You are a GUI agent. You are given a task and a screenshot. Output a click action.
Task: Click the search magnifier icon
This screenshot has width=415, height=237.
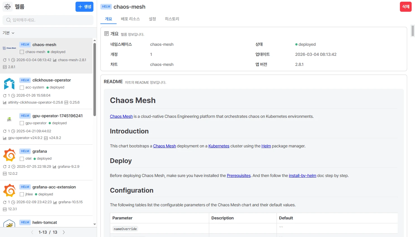[x=9, y=20]
